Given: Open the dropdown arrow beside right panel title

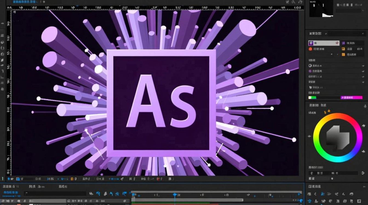Looking at the screenshot, I should pos(326,34).
